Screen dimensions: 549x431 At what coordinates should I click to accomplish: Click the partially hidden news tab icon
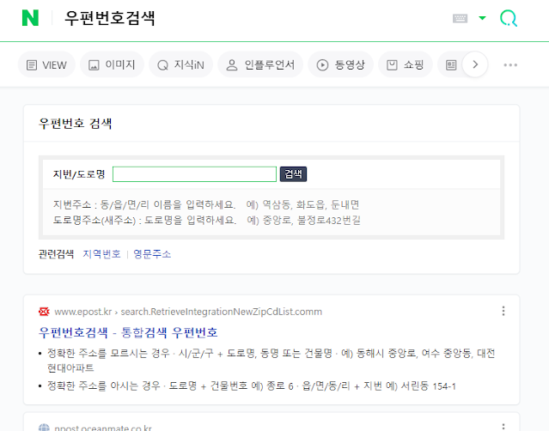click(x=451, y=65)
